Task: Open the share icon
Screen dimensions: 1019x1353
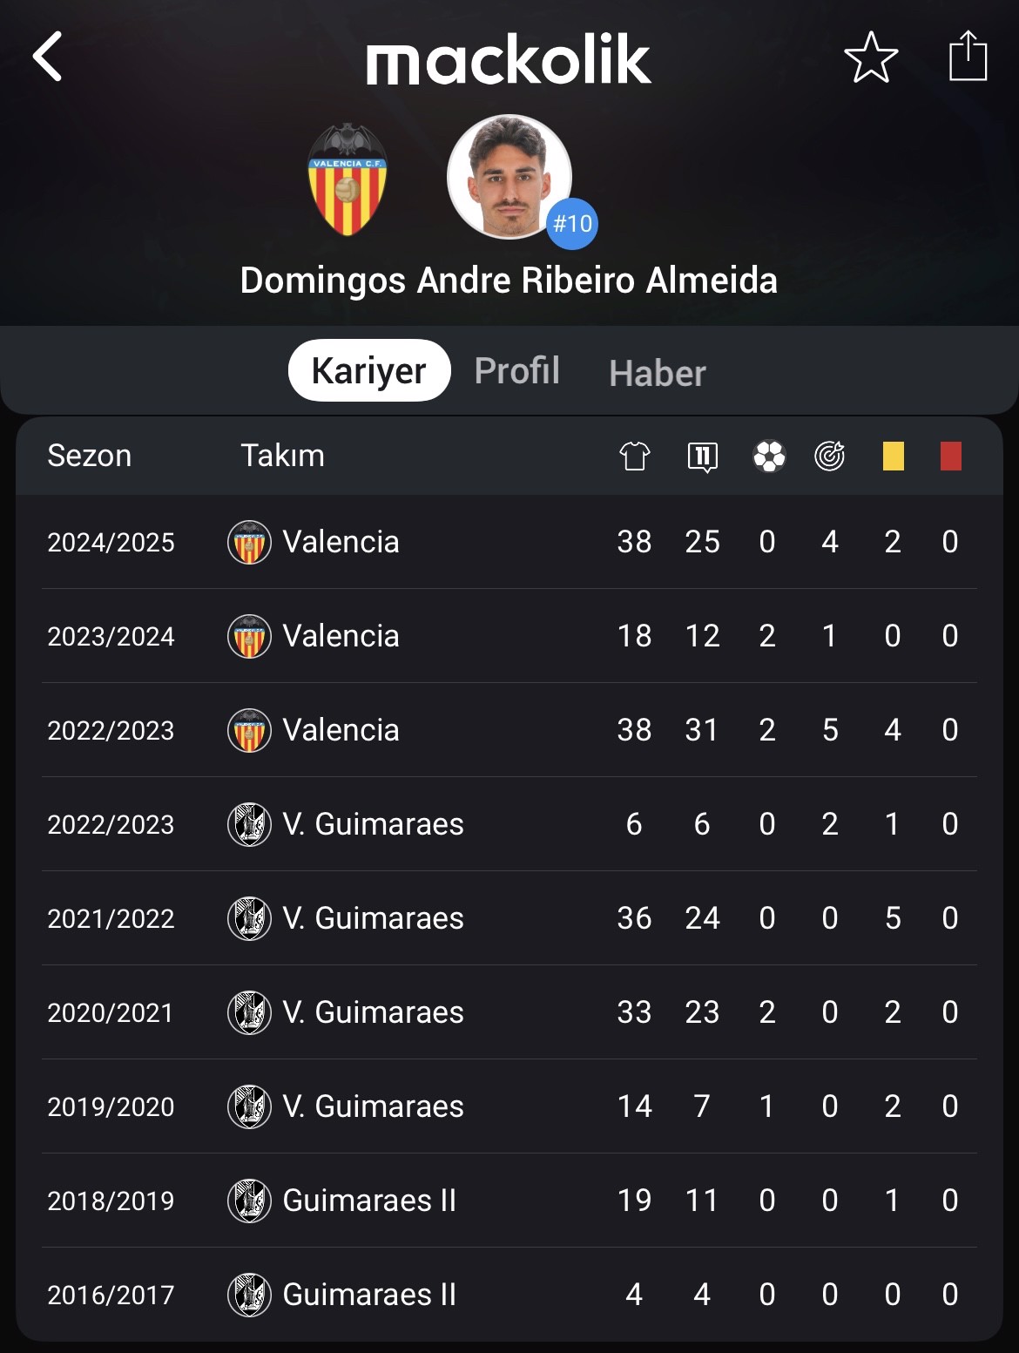Action: [968, 56]
